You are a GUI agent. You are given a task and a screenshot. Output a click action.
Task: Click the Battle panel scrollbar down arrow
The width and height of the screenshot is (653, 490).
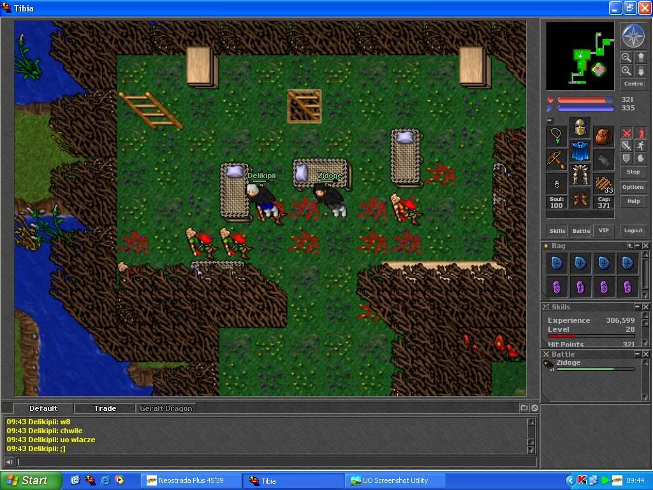pos(645,398)
